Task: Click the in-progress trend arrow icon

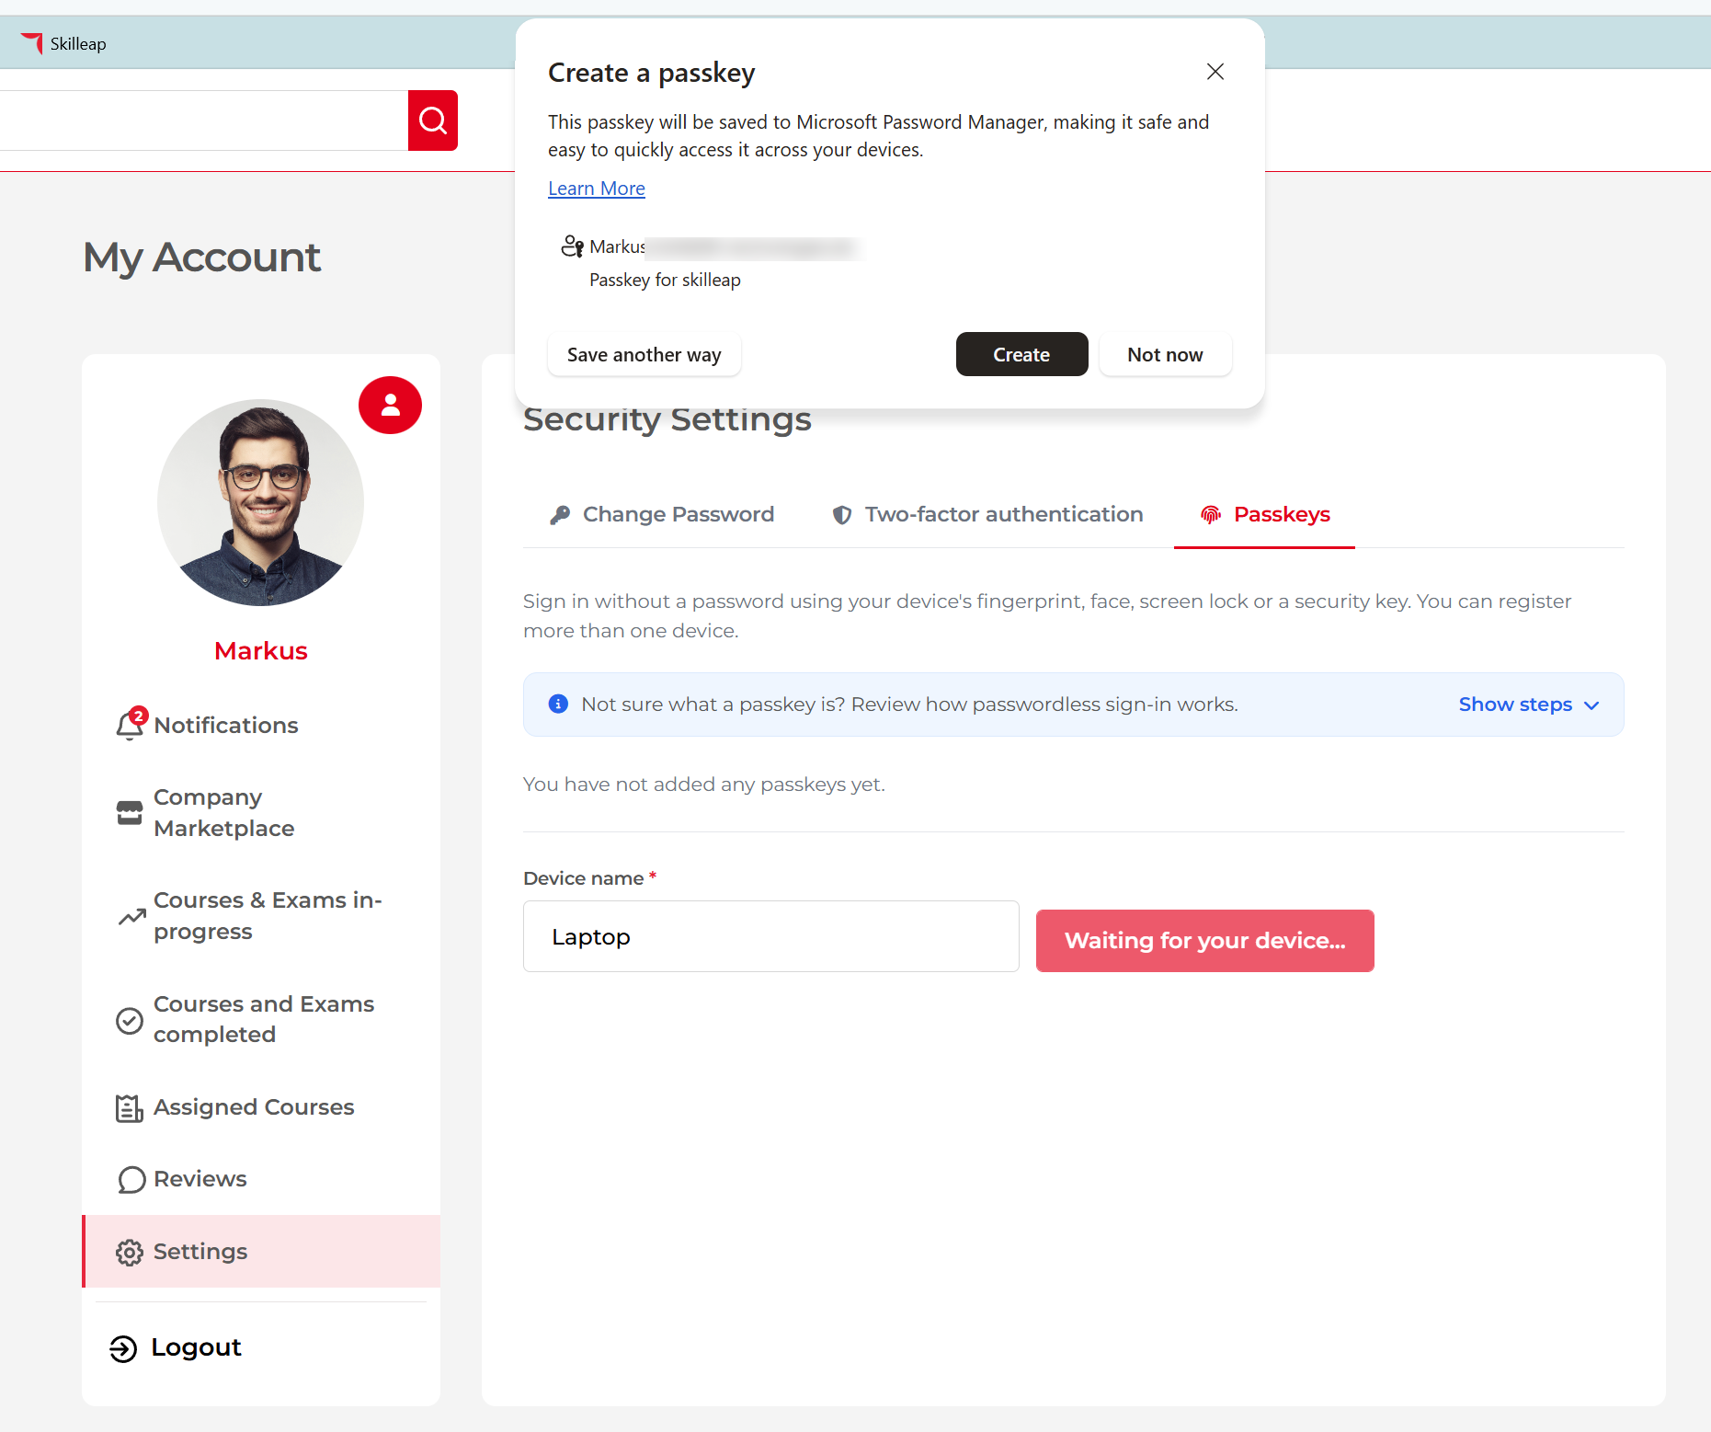Action: [131, 916]
